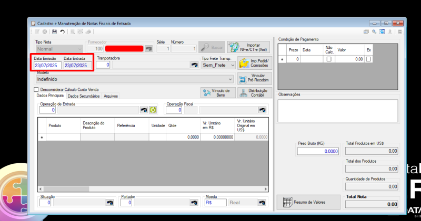Click the Buscar button

(212, 47)
